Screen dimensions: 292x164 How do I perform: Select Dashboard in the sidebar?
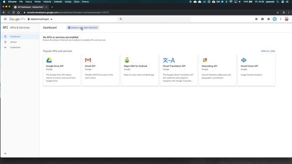20,36
